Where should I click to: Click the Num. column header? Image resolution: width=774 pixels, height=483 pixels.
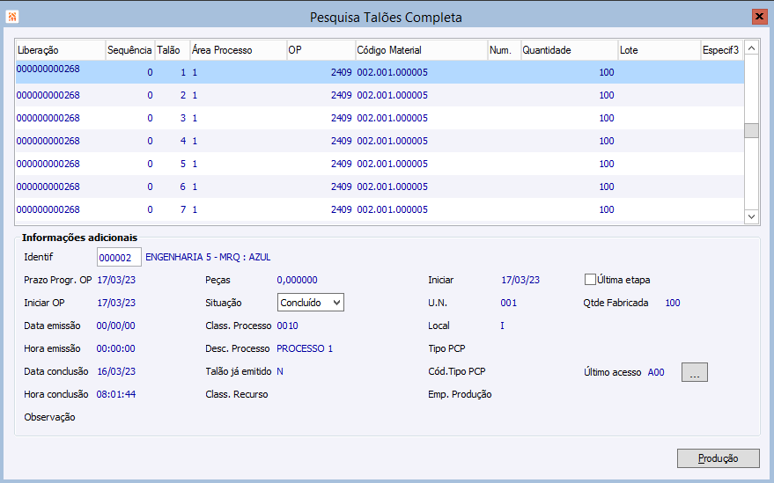tap(504, 50)
